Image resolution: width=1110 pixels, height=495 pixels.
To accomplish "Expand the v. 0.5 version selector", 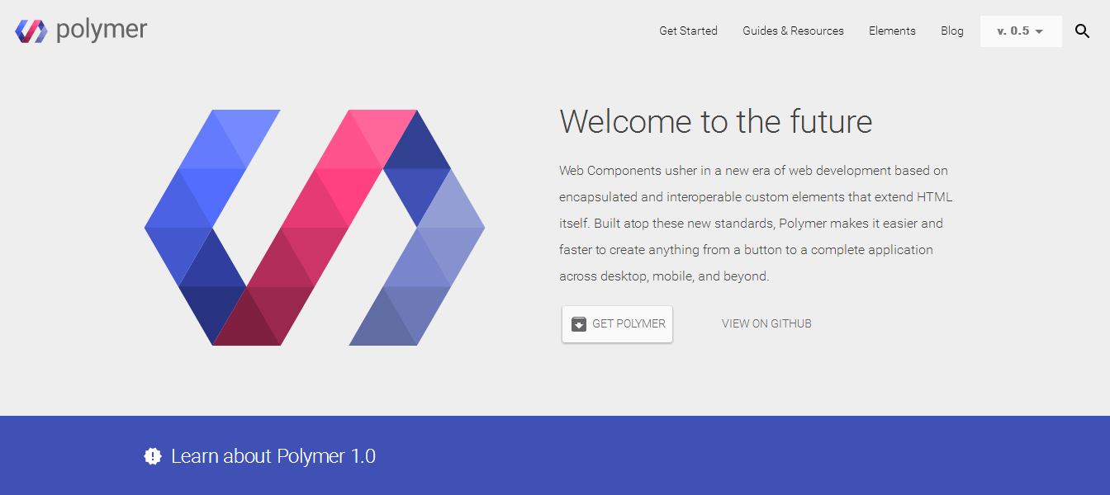I will [1021, 31].
